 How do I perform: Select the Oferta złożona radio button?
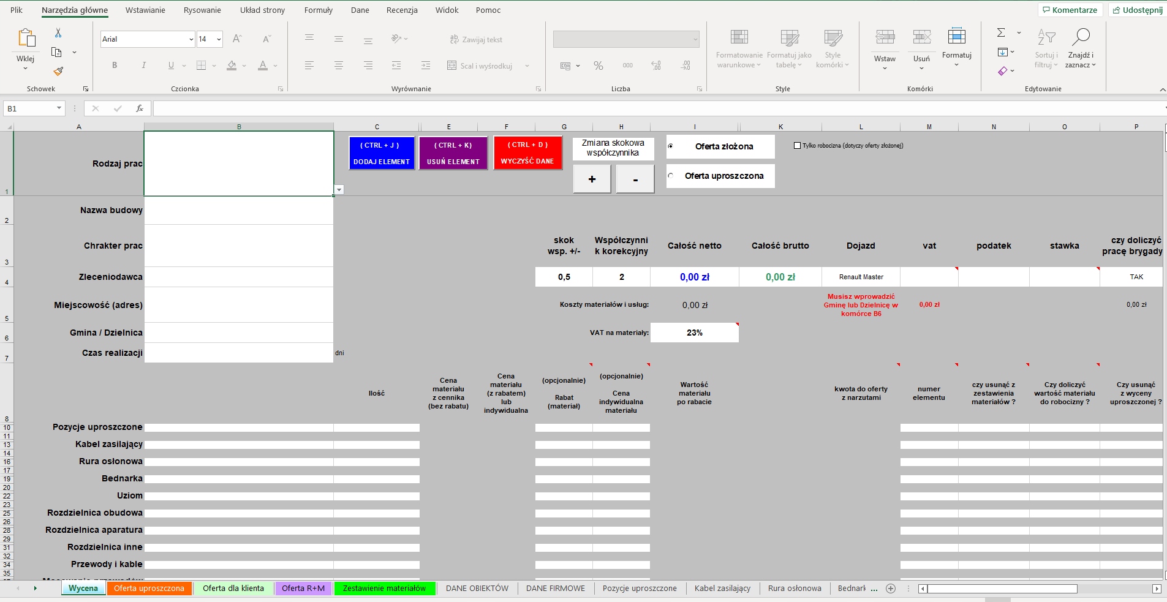pos(671,146)
